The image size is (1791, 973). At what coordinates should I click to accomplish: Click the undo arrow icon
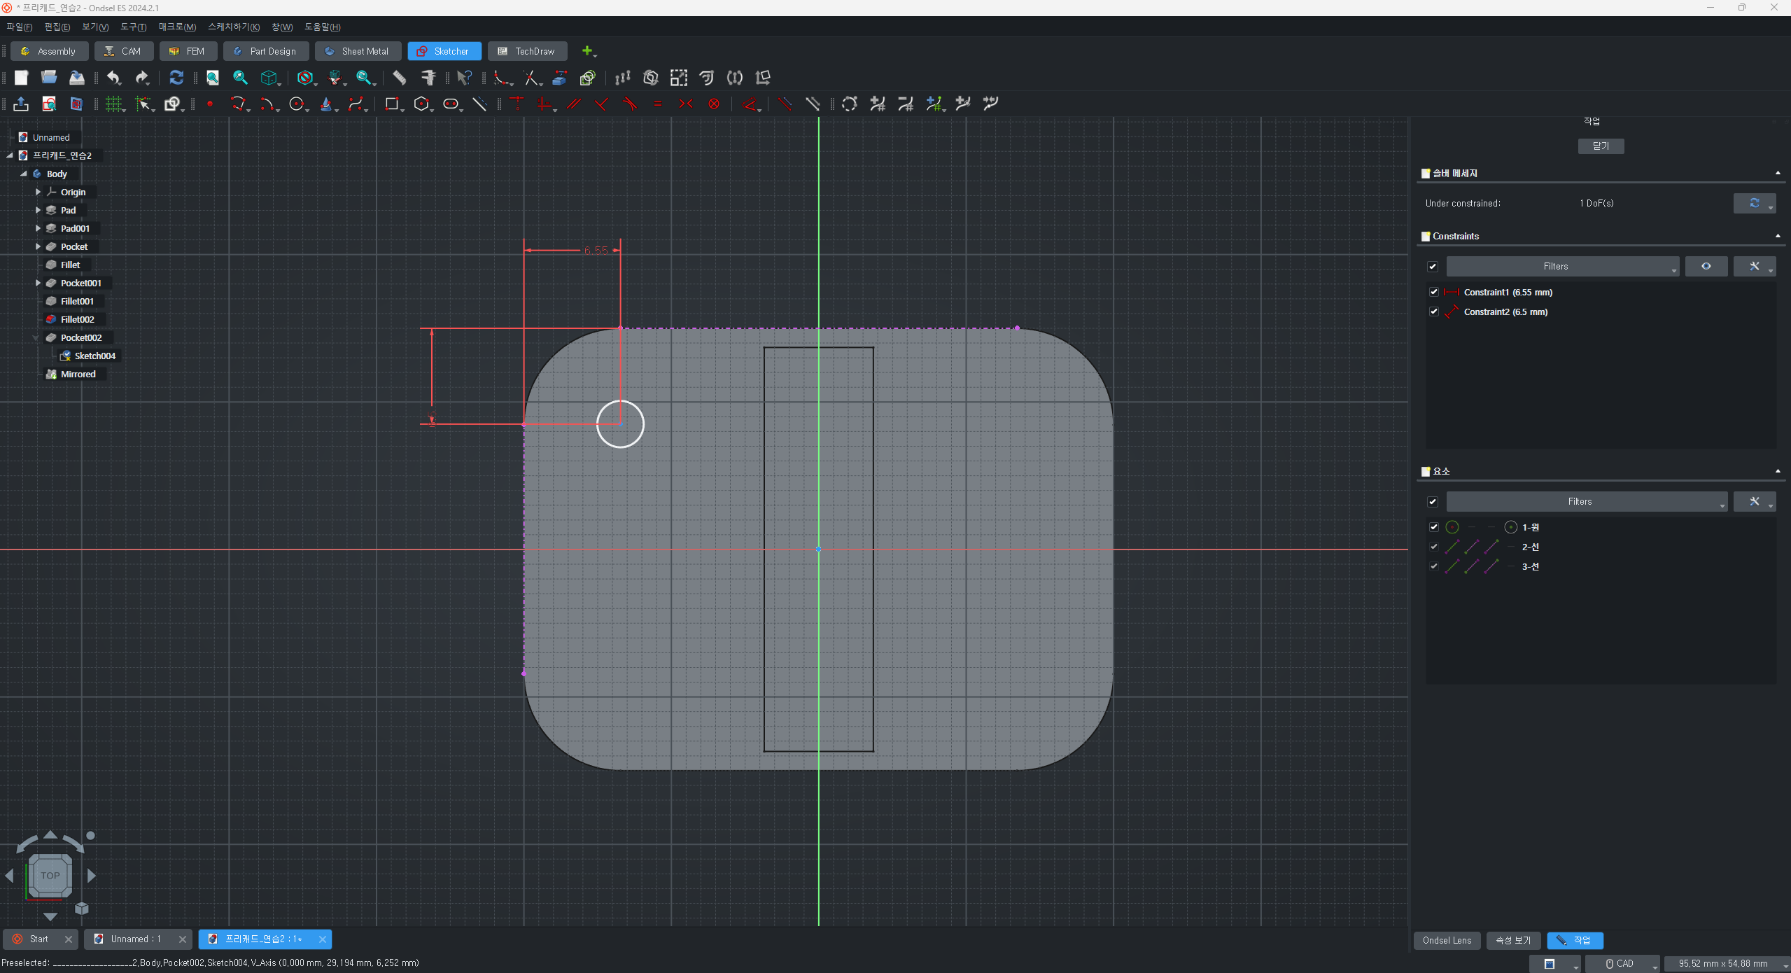(x=113, y=78)
